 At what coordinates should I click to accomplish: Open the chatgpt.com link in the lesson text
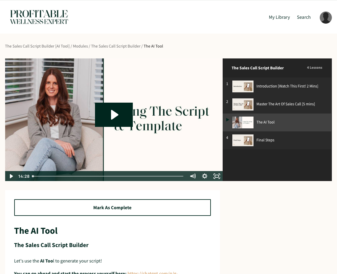(x=152, y=272)
